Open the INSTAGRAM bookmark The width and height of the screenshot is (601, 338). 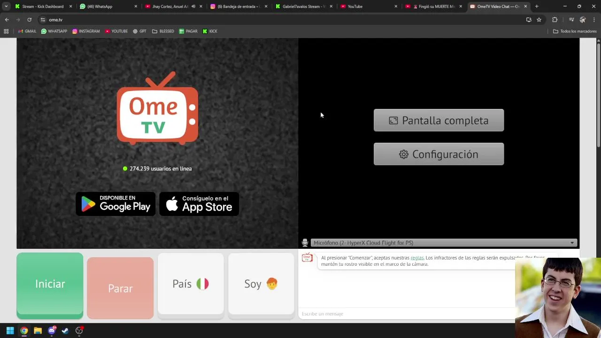click(86, 31)
